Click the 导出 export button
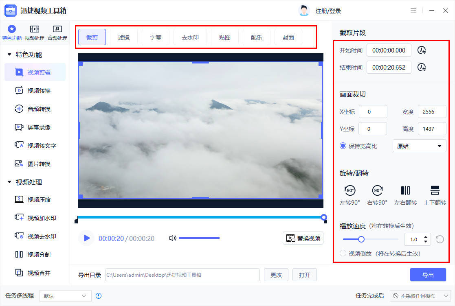Image resolution: width=455 pixels, height=306 pixels. click(428, 275)
